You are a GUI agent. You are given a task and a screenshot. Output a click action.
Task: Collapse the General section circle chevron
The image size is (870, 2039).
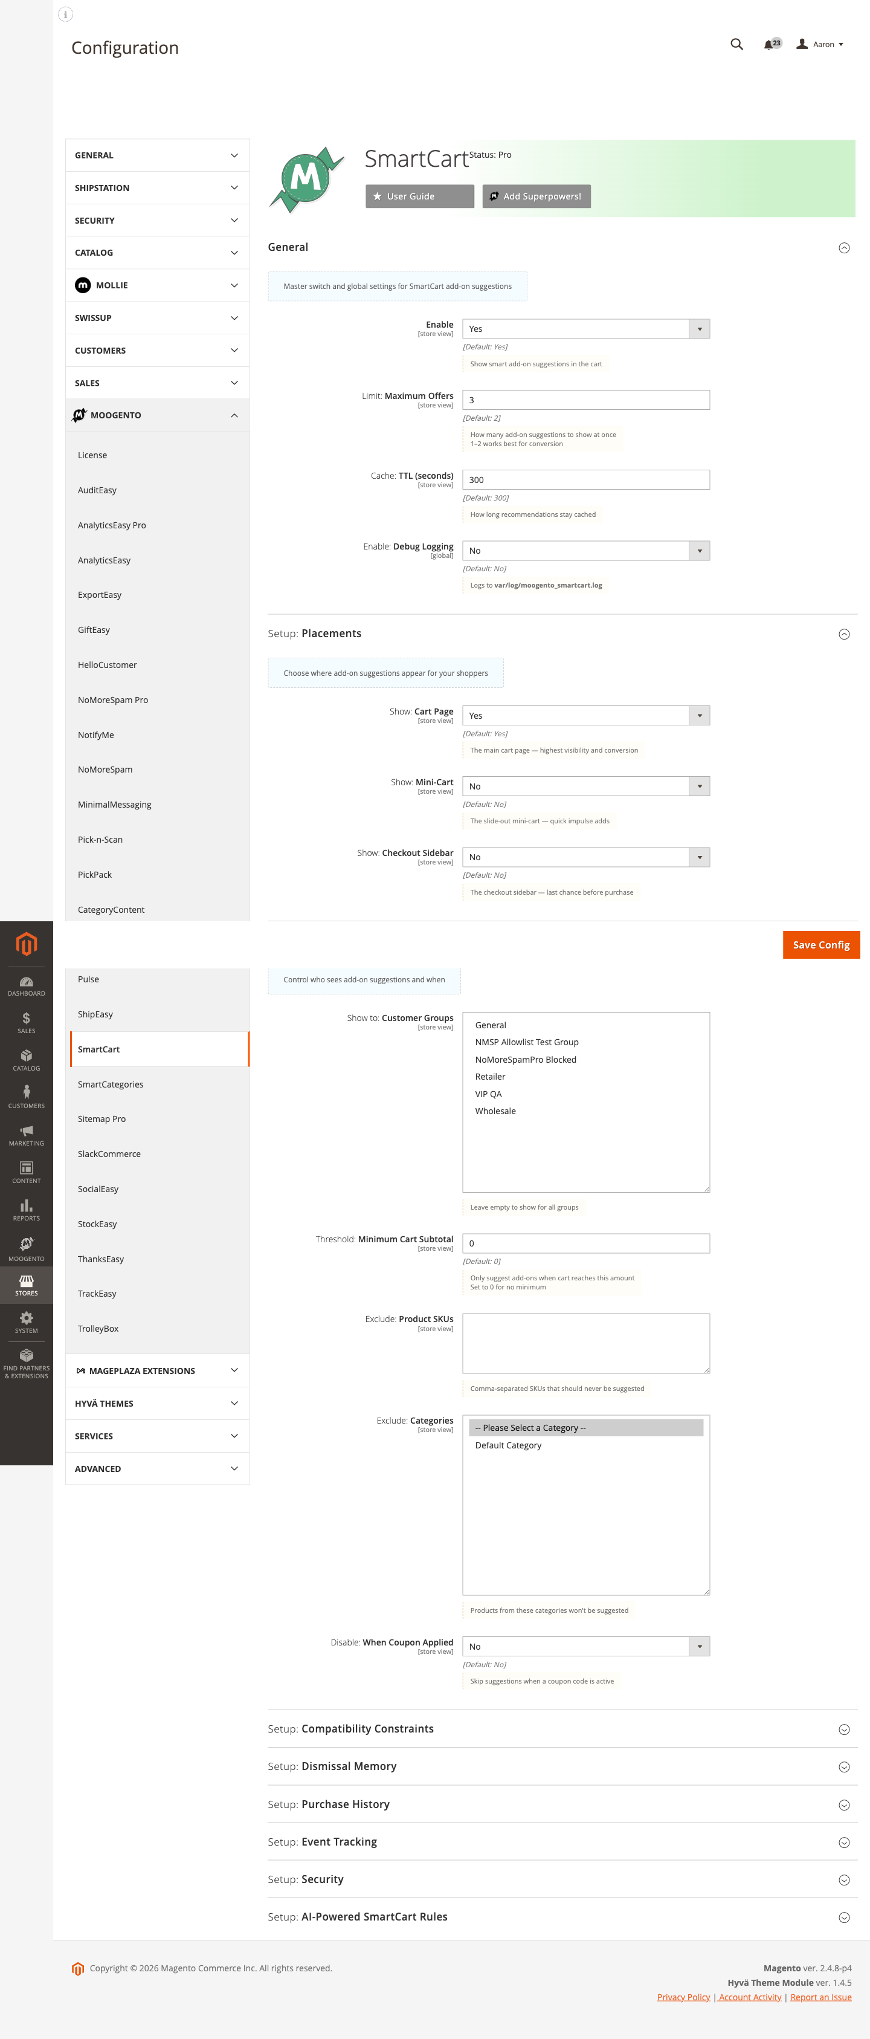(x=844, y=248)
